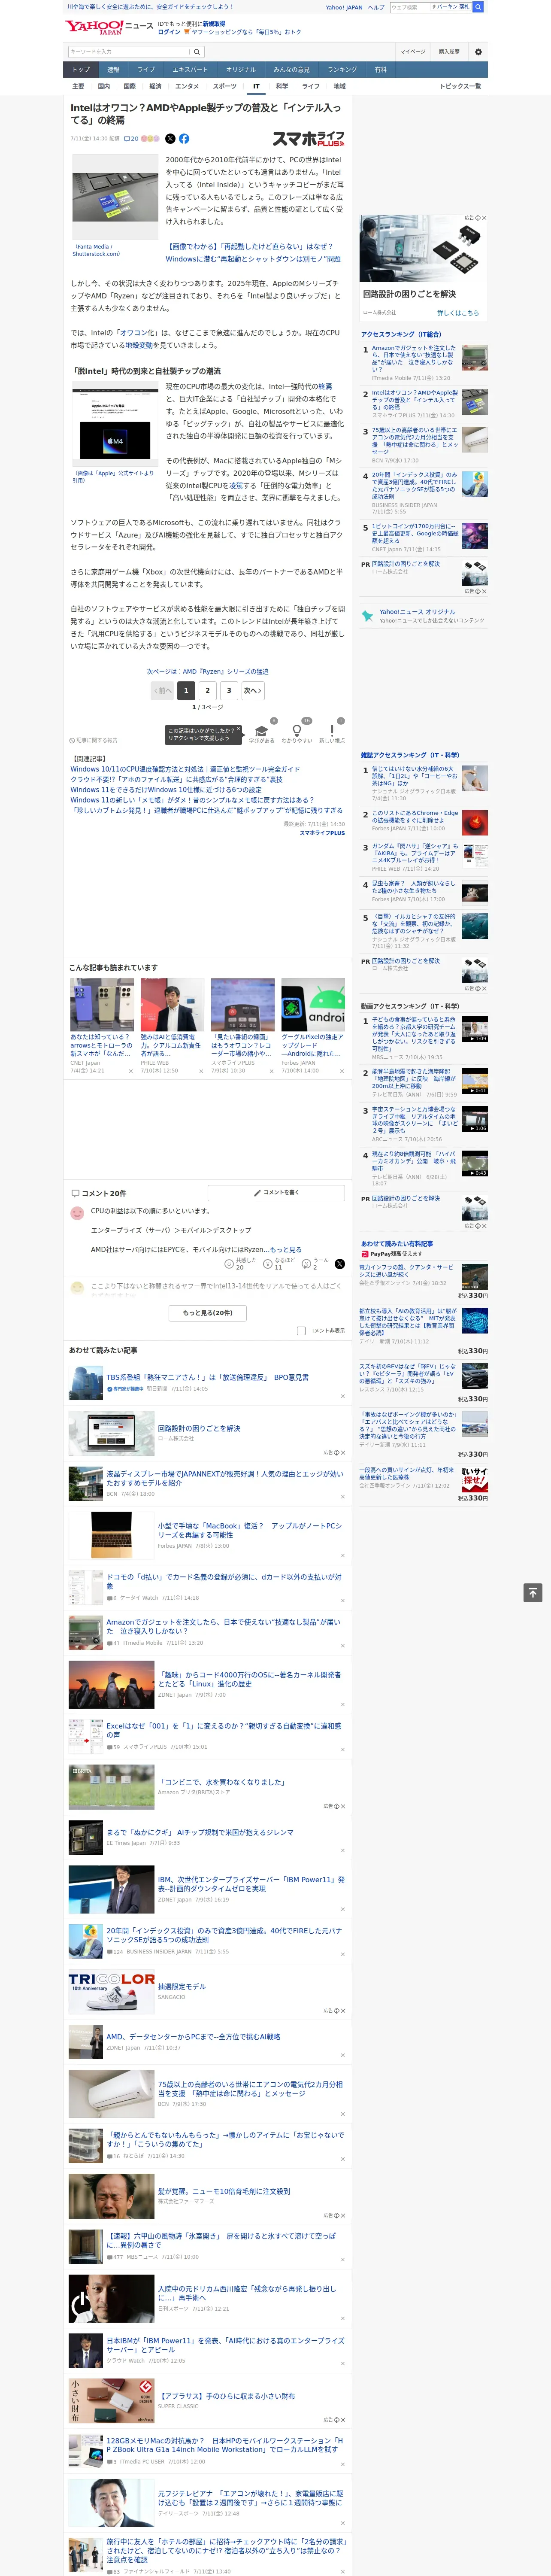Click back-to-top arrow button at right edge
Screen dimensions: 551x2576
pos(533,1593)
